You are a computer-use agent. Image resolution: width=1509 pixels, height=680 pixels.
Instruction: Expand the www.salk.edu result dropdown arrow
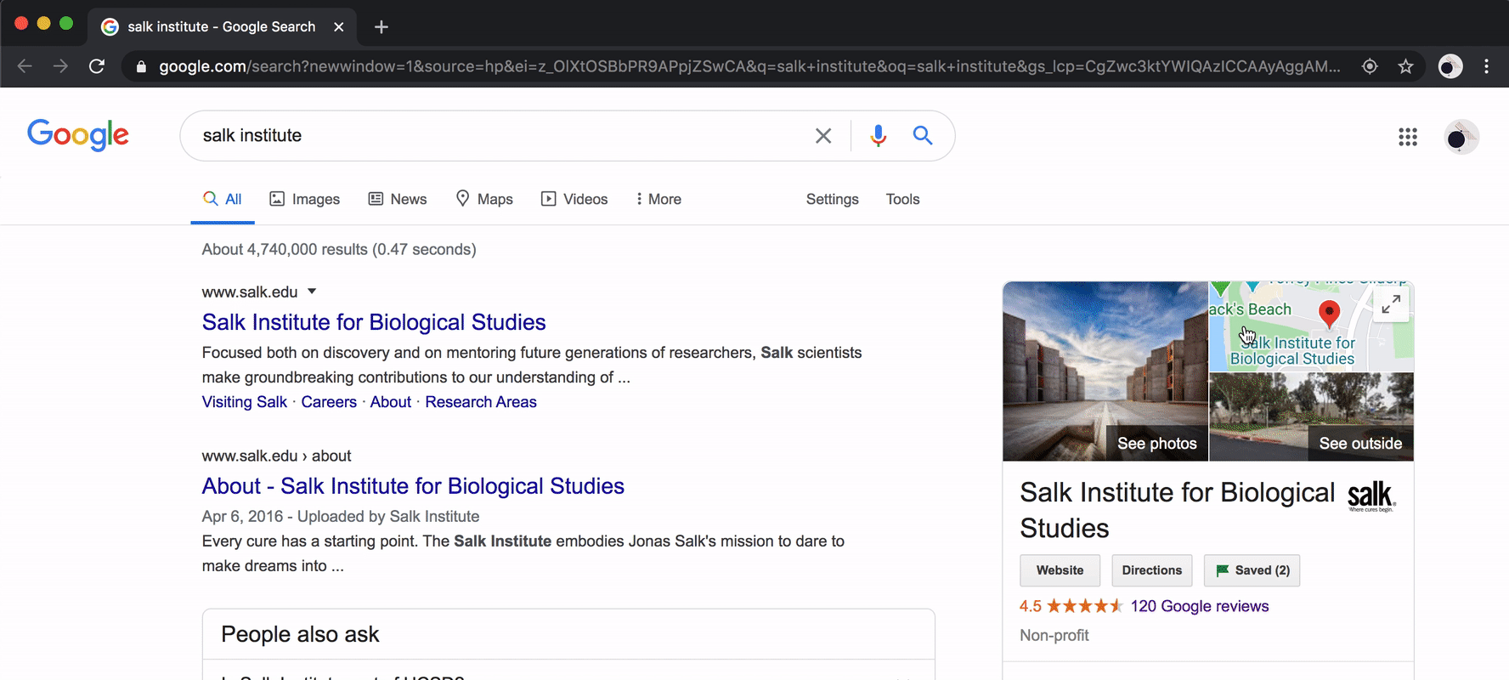312,292
